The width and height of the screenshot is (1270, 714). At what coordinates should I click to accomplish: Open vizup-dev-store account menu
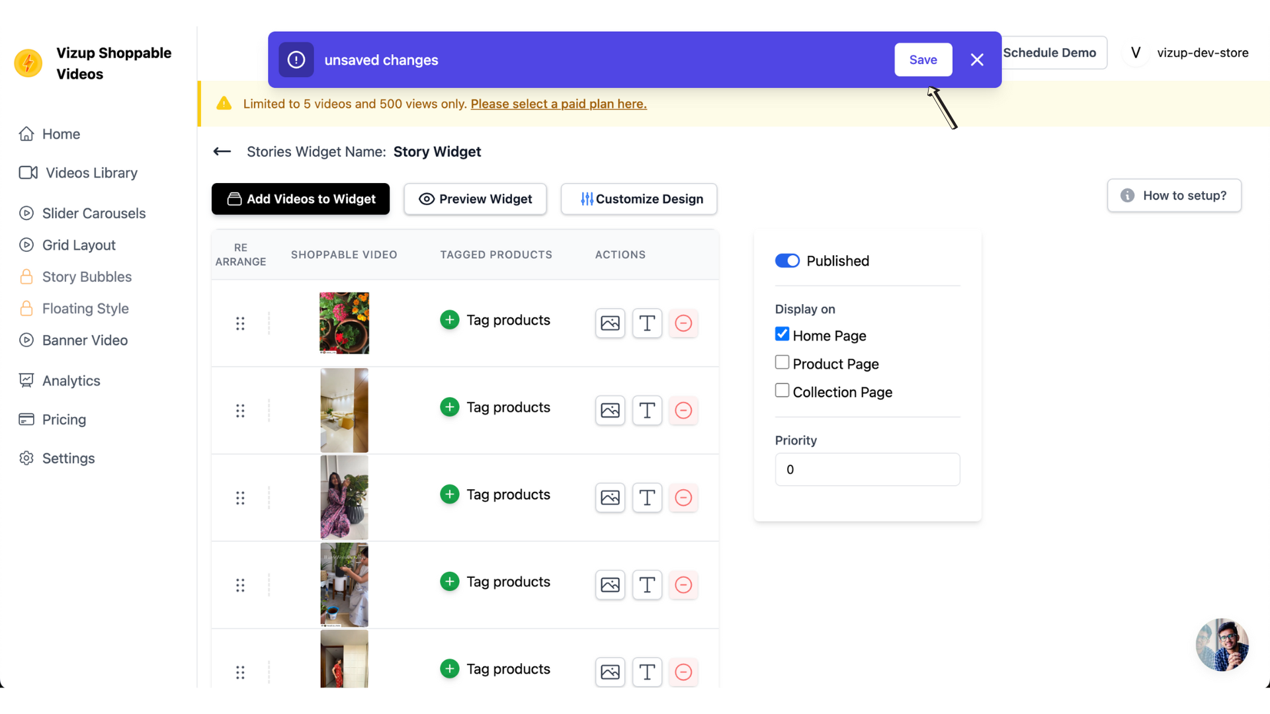coord(1189,53)
